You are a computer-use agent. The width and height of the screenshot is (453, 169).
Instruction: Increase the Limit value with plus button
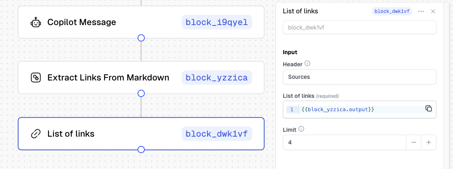tap(429, 142)
